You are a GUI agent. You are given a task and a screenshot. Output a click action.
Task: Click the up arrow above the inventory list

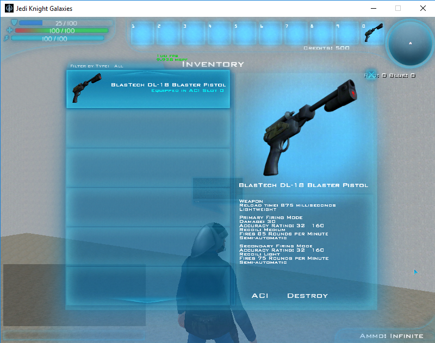(148, 73)
